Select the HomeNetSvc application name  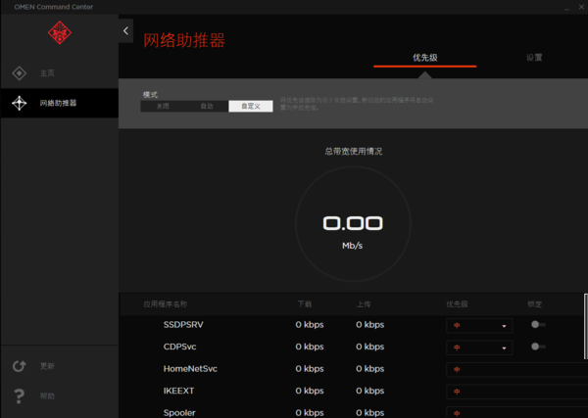(190, 369)
